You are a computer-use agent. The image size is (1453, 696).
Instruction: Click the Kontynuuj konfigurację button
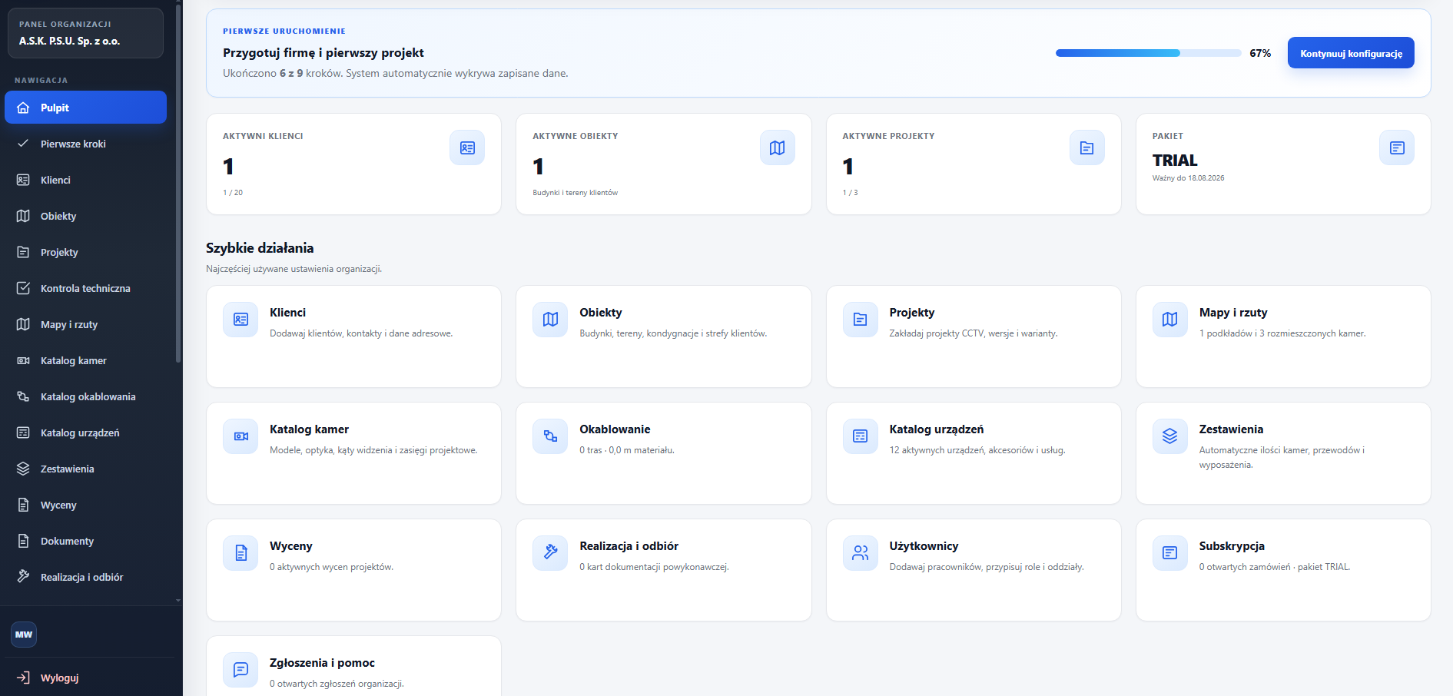coord(1351,53)
